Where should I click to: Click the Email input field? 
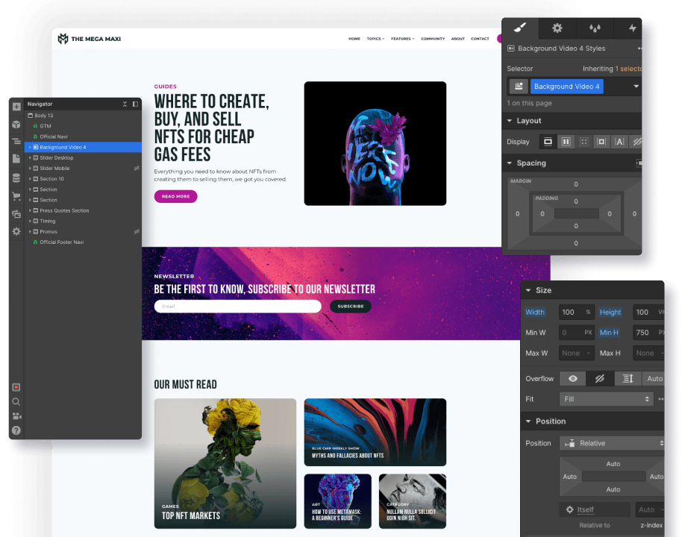pyautogui.click(x=237, y=306)
